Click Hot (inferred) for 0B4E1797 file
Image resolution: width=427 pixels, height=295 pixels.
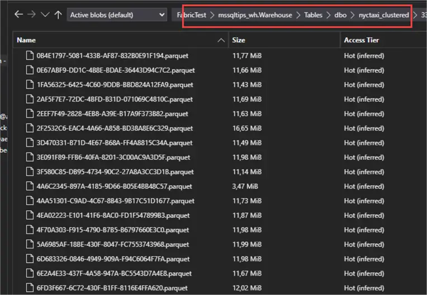(x=364, y=55)
